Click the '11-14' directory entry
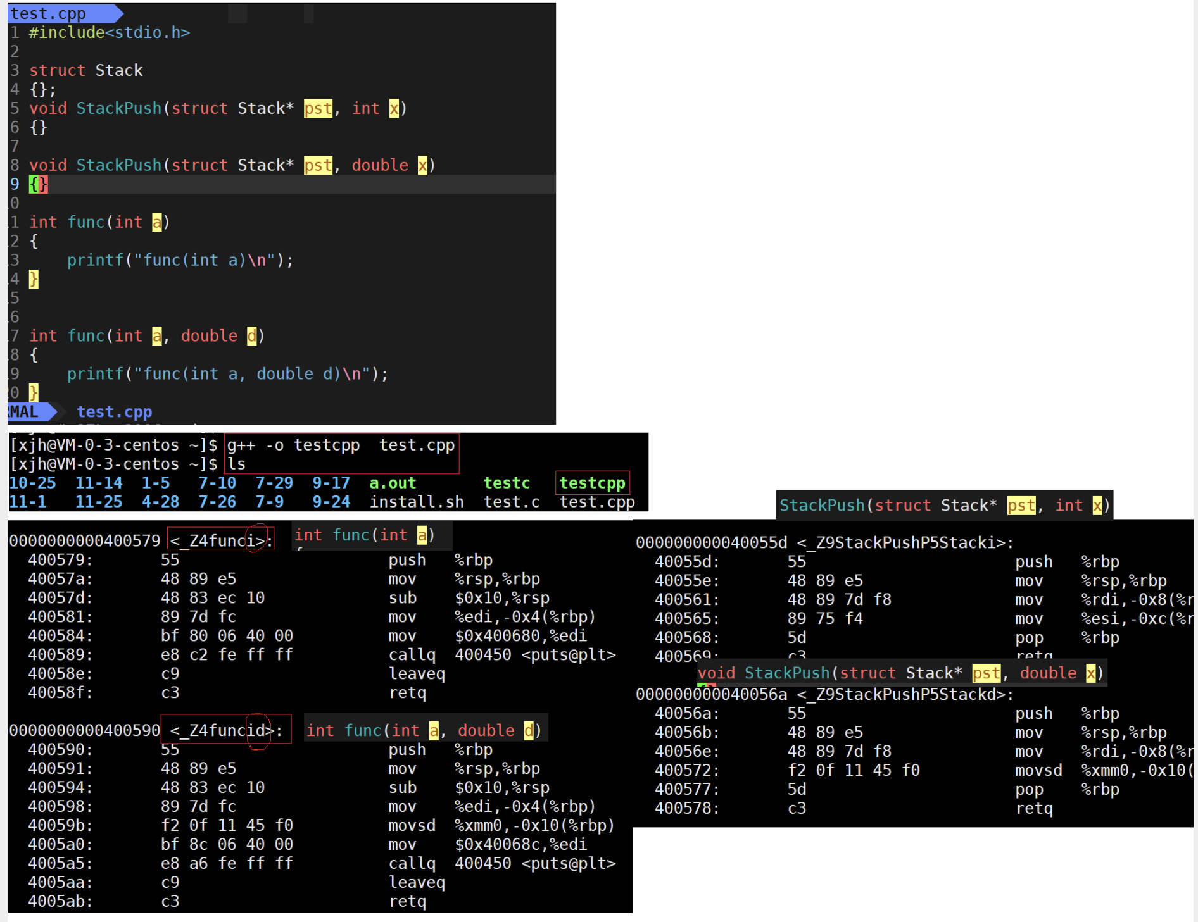Viewport: 1198px width, 922px height. [99, 483]
